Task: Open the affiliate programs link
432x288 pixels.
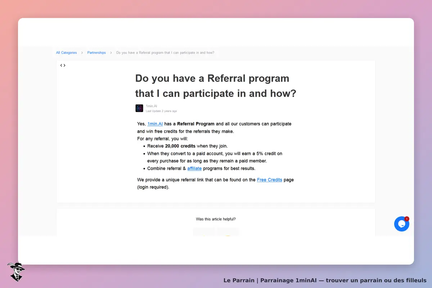Action: (x=194, y=168)
